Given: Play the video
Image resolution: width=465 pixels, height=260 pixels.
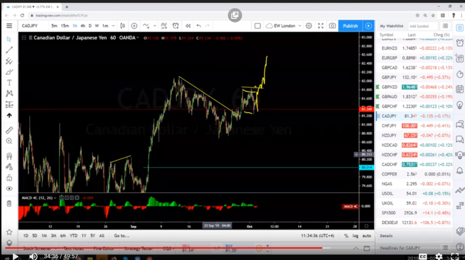Looking at the screenshot, I should pos(15,256).
